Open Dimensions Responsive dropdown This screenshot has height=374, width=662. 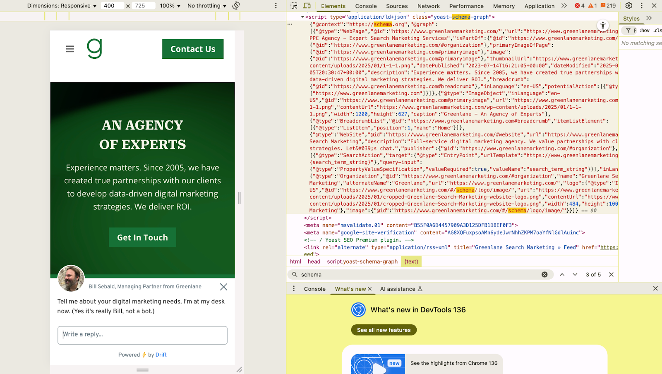62,6
